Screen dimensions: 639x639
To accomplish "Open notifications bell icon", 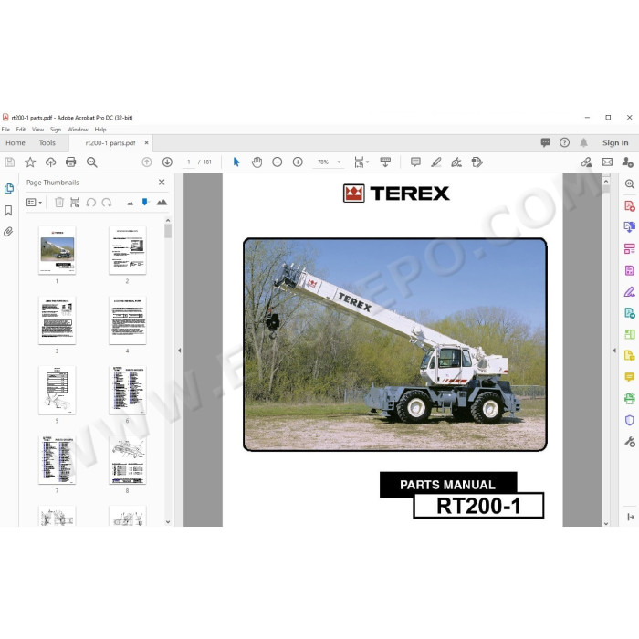I will pos(584,142).
